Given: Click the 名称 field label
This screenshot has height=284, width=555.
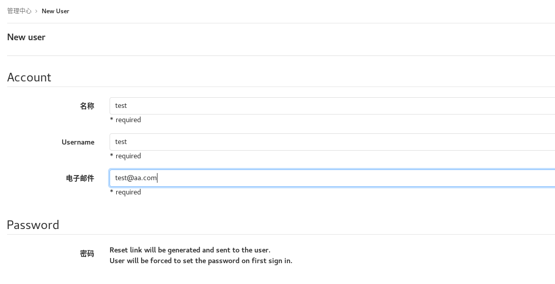Looking at the screenshot, I should click(87, 106).
